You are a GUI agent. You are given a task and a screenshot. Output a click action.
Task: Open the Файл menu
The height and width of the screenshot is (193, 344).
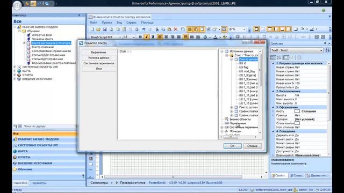(94, 23)
